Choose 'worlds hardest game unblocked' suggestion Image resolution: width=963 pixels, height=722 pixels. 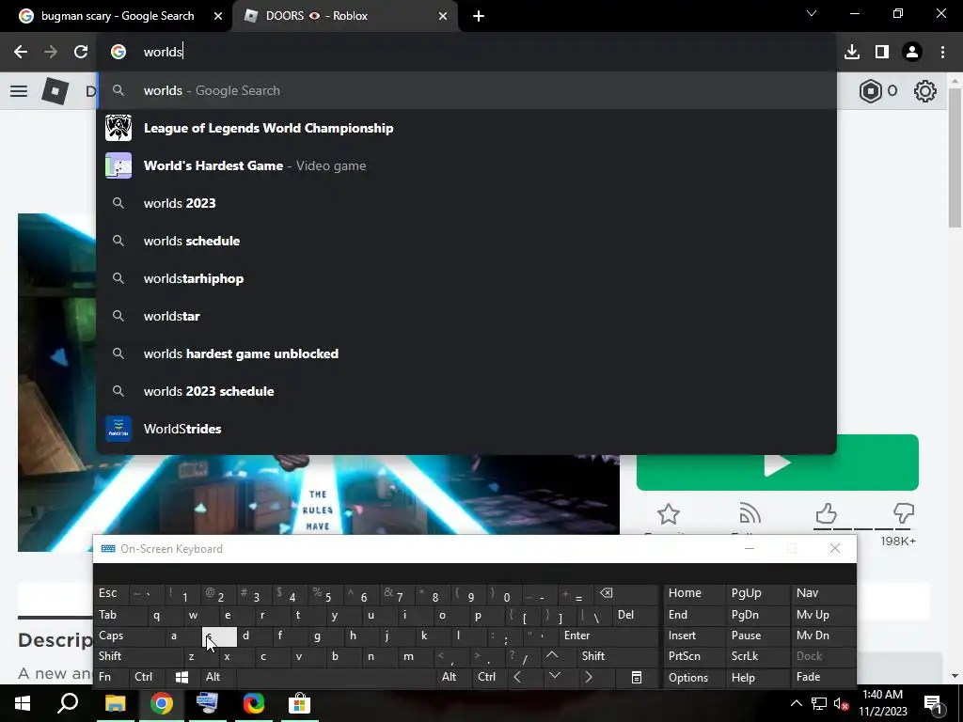point(466,353)
